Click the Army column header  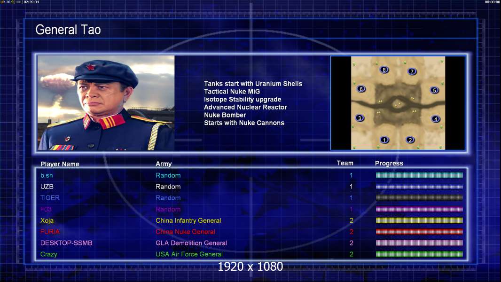pos(164,164)
